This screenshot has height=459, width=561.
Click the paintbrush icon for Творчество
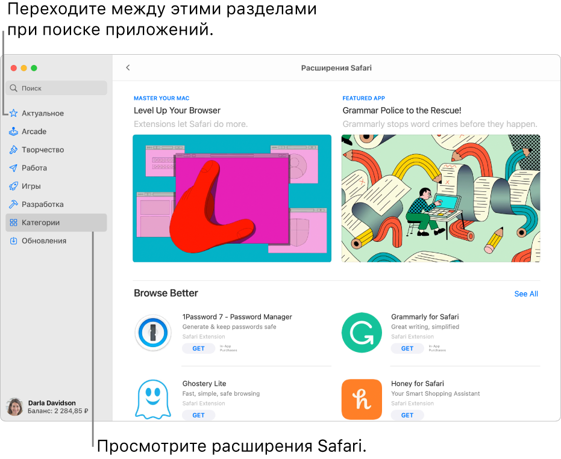pyautogui.click(x=14, y=150)
